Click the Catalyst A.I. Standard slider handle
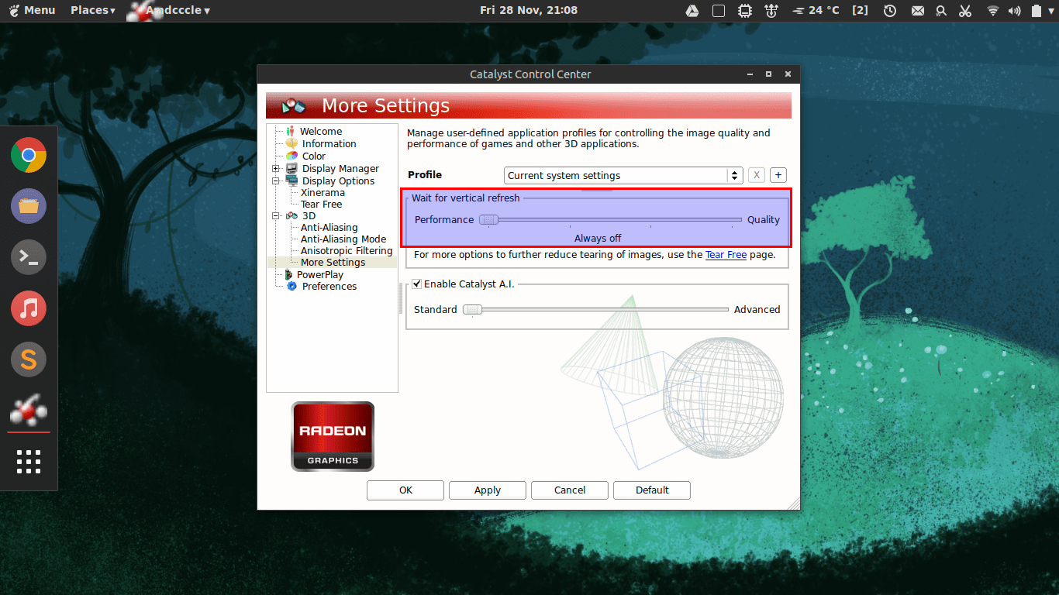The height and width of the screenshot is (595, 1059). pos(472,309)
